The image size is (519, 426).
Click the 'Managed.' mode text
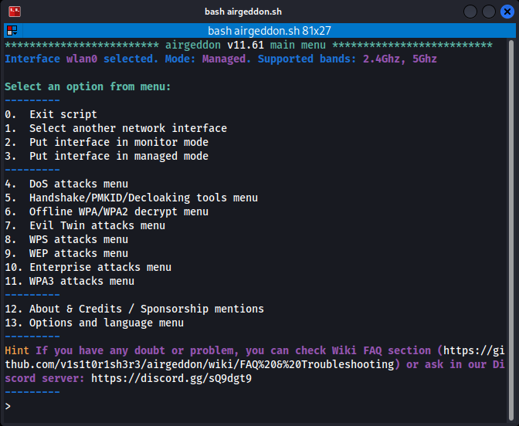(x=227, y=59)
